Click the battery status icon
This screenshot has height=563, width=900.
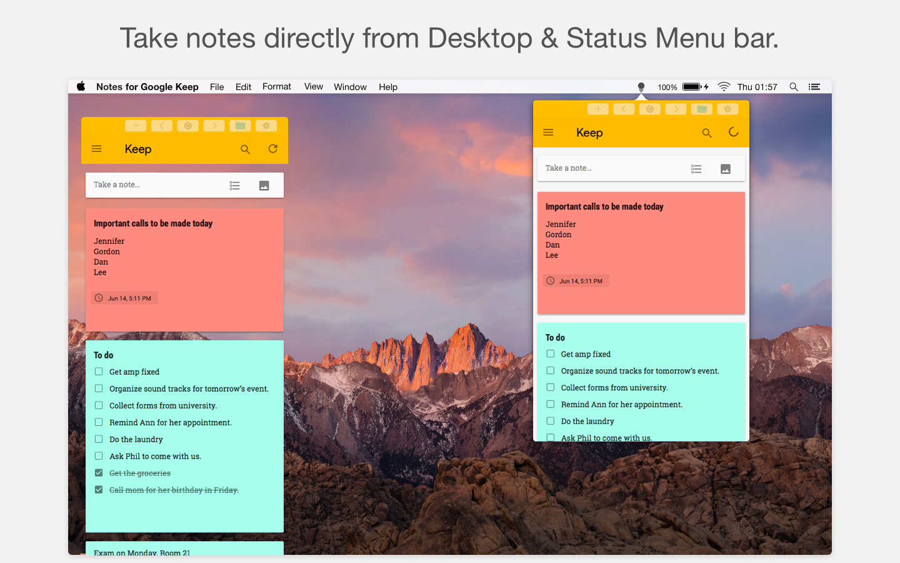696,87
